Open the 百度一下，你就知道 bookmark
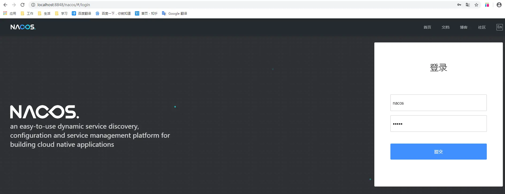Image resolution: width=505 pixels, height=194 pixels. [x=113, y=13]
